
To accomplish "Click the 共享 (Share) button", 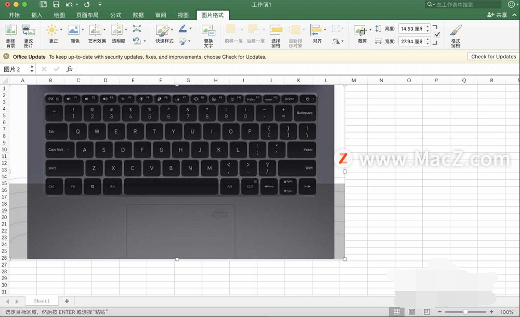I will 497,15.
